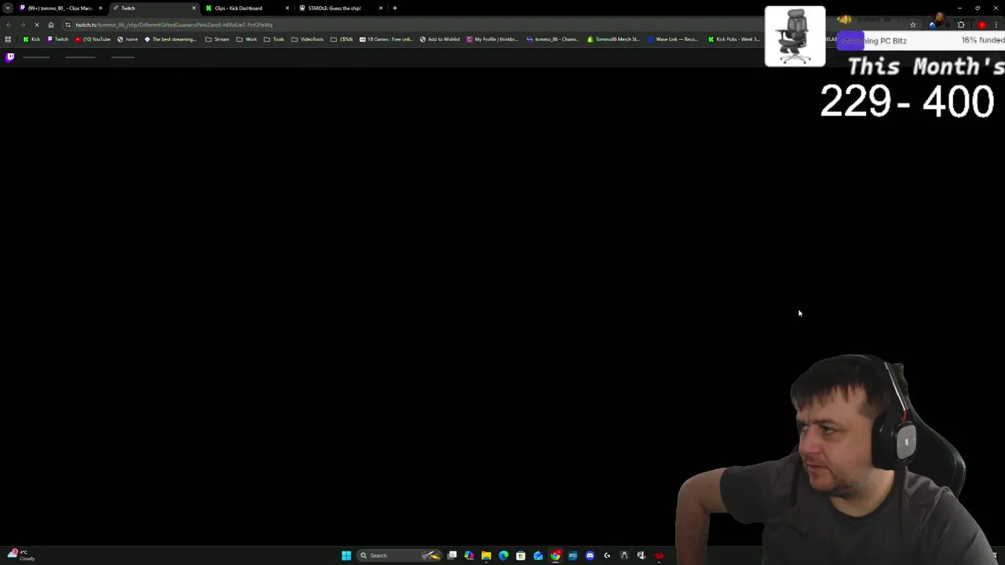
Task: Stop the page from loading in Chrome
Action: 37,24
